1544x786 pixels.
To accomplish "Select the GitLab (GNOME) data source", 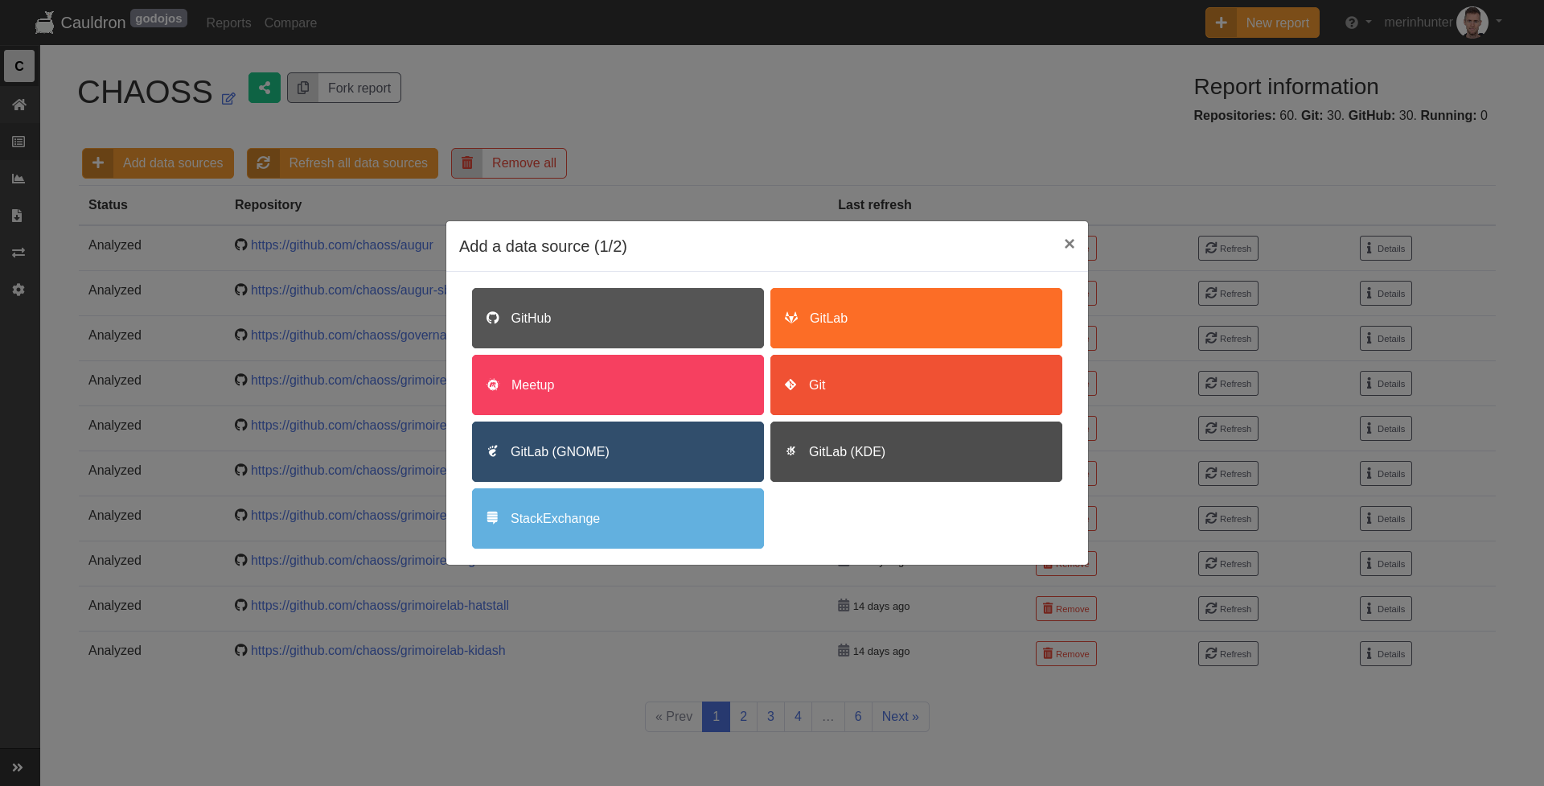I will [x=618, y=451].
